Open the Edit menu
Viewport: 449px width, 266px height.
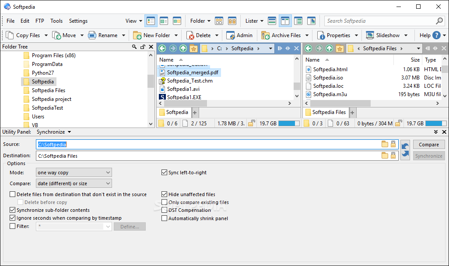pos(25,21)
